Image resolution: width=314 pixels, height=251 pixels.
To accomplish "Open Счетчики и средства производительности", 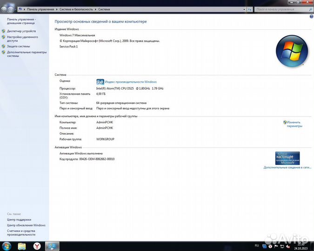I will click(21, 232).
